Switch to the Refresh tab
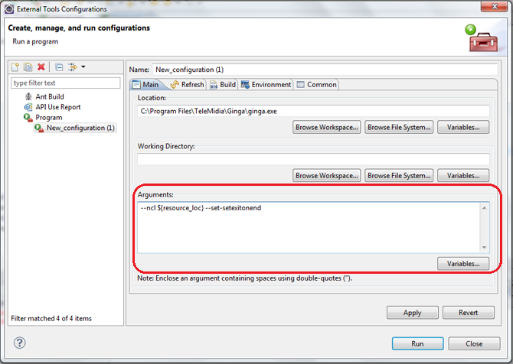 188,84
